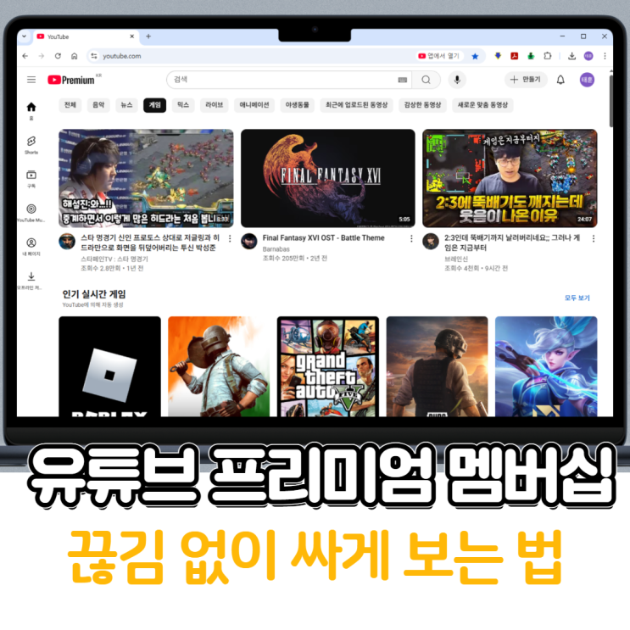Open the browser extensions puzzle icon

[x=547, y=56]
